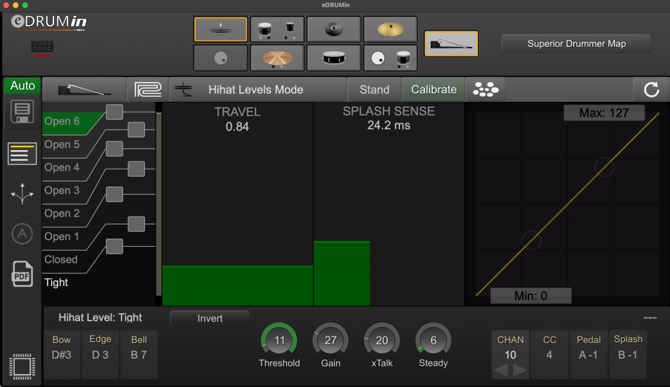
Task: Click the upper curve control point
Action: [604, 167]
